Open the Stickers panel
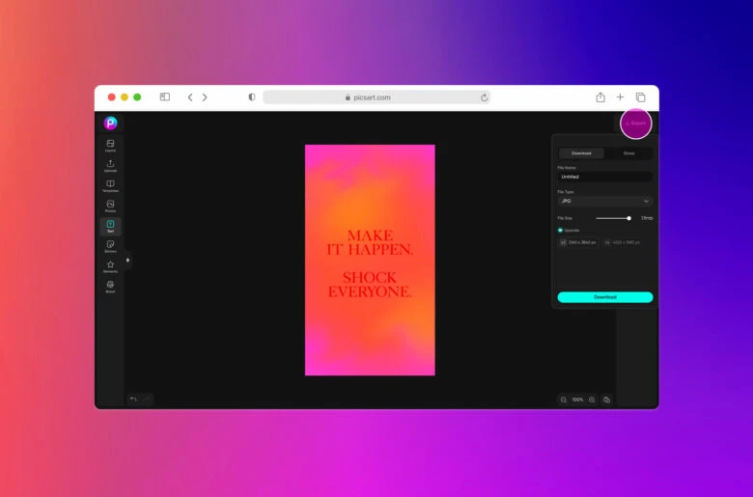This screenshot has width=753, height=497. point(110,246)
